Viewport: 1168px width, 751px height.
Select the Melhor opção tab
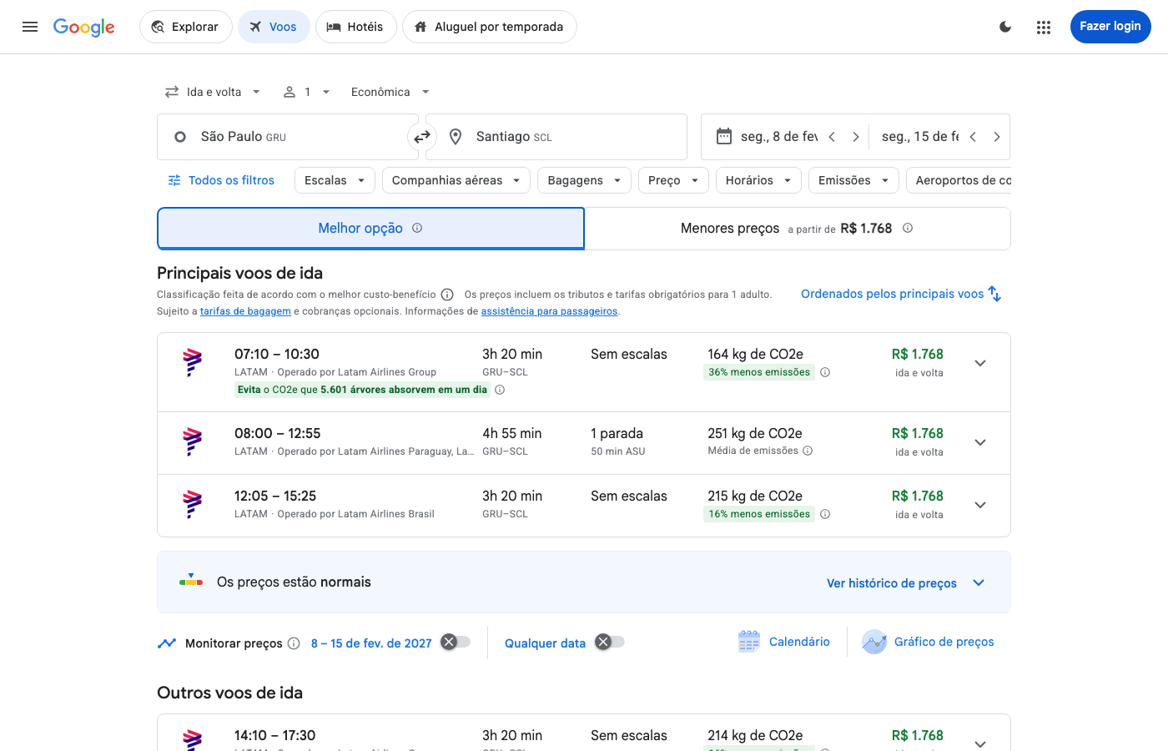point(370,228)
